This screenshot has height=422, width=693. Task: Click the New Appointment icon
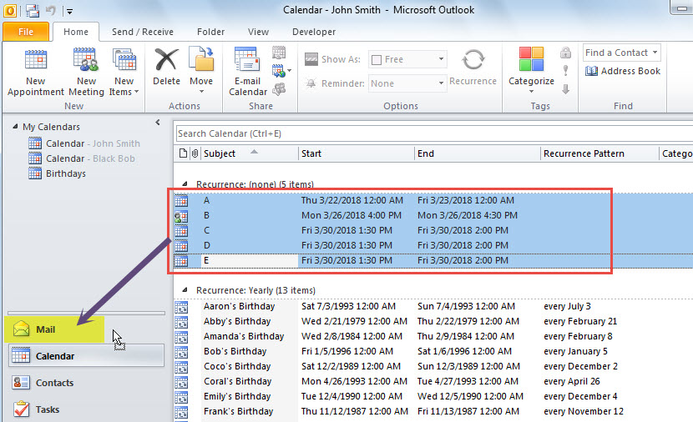[x=36, y=60]
